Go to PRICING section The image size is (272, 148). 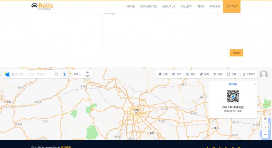pos(215,7)
